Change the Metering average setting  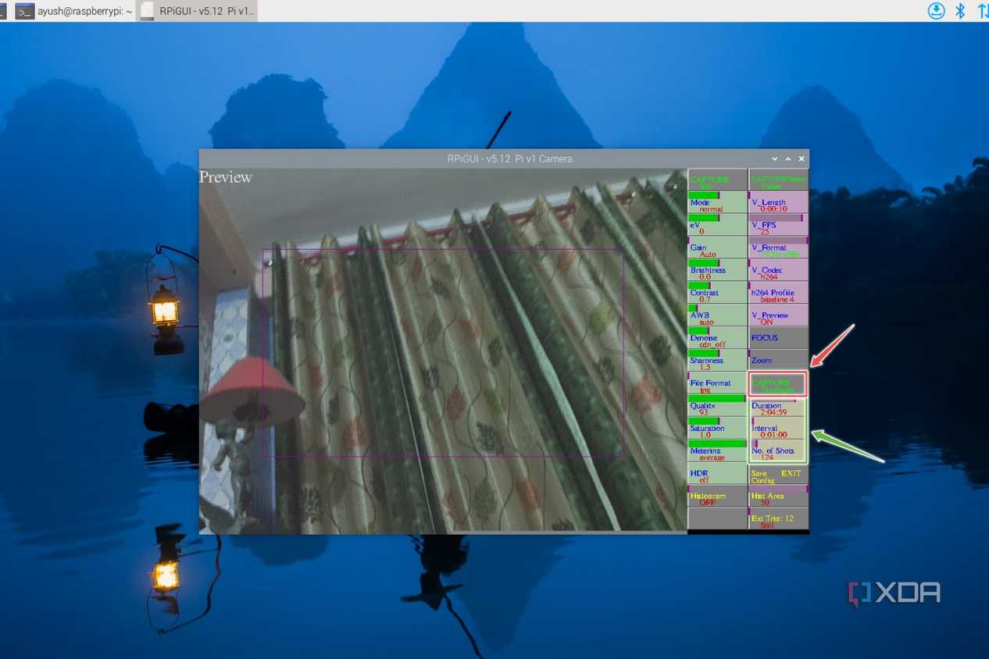[x=717, y=452]
